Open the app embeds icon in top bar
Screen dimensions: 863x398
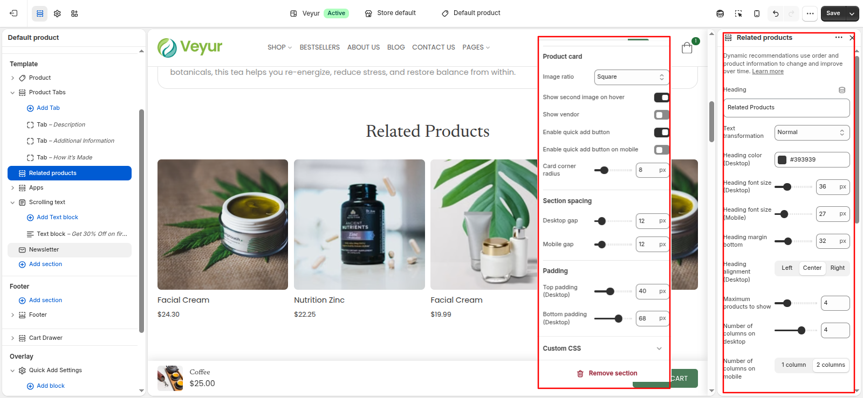(74, 13)
